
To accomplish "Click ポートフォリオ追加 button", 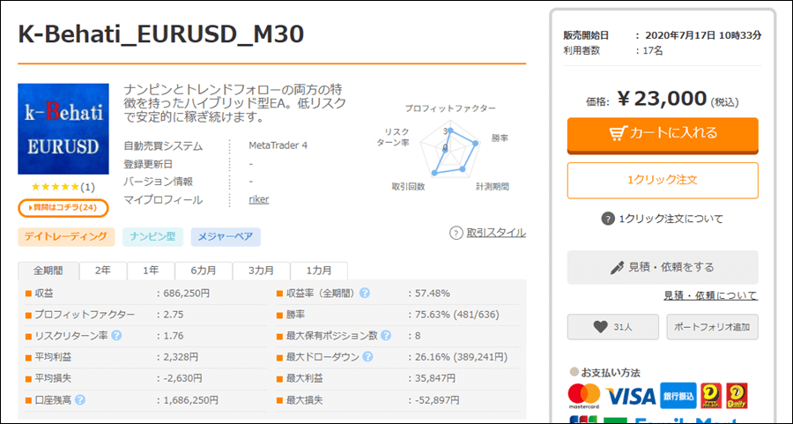I will tap(712, 327).
